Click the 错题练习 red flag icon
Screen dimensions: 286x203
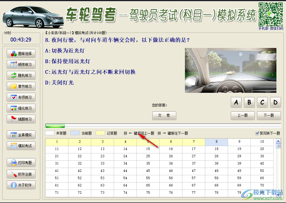pyautogui.click(x=14, y=119)
